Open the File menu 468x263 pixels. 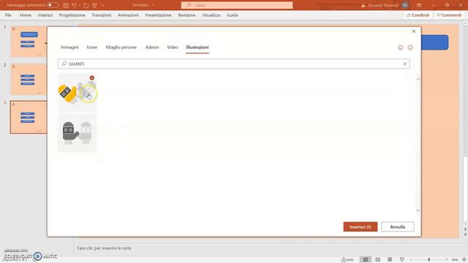click(x=8, y=15)
